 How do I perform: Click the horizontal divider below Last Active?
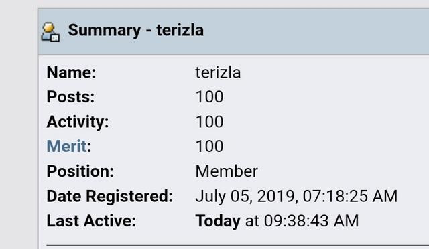(x=238, y=246)
